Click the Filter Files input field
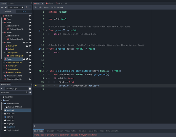 14,92
